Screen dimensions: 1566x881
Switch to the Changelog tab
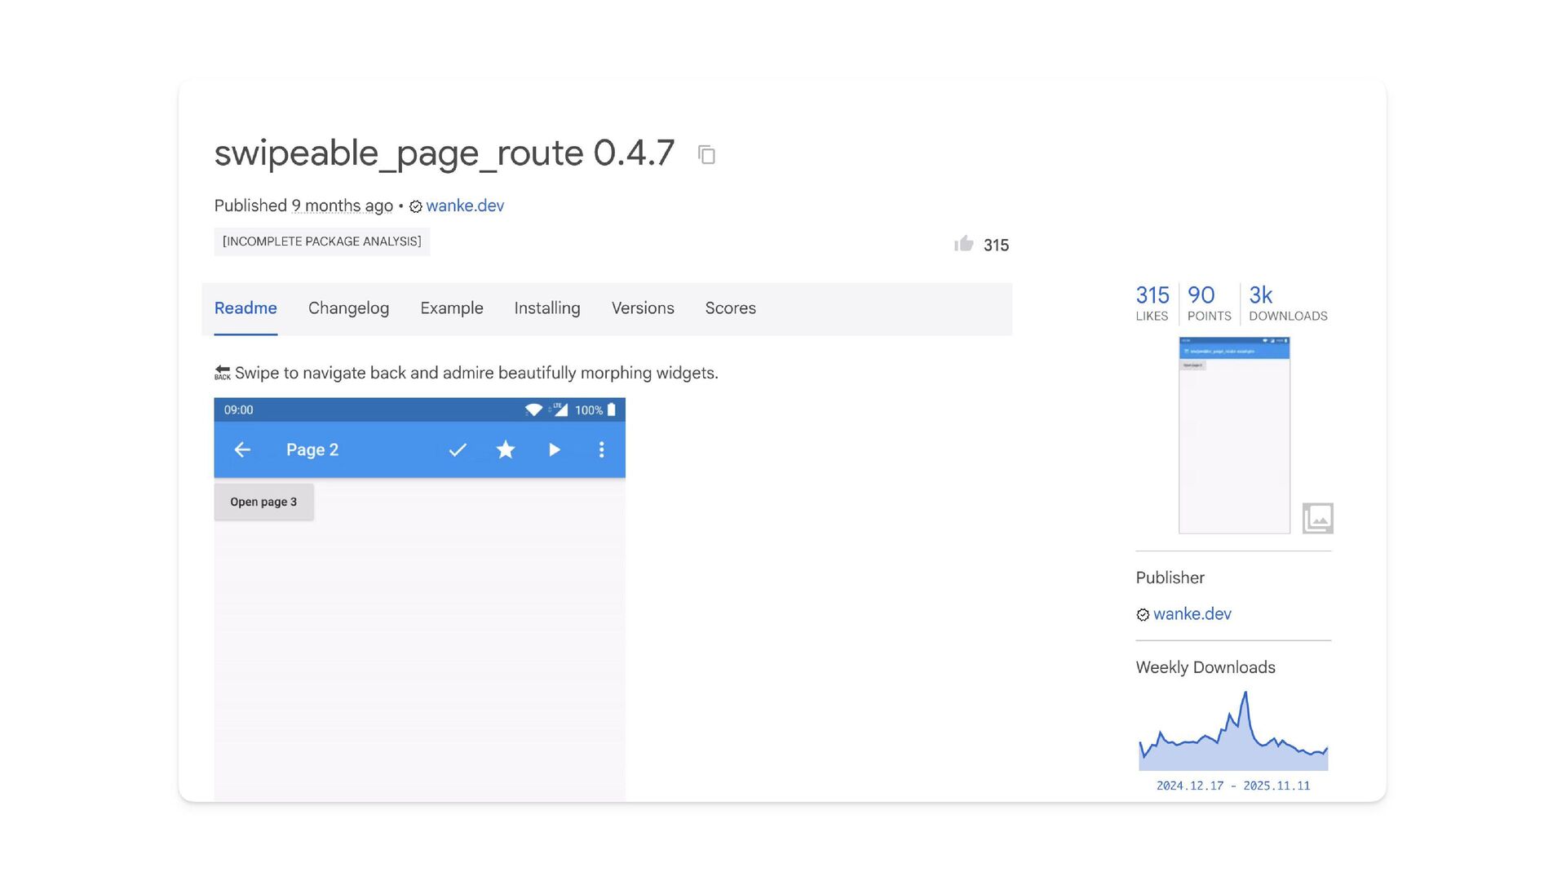click(348, 308)
